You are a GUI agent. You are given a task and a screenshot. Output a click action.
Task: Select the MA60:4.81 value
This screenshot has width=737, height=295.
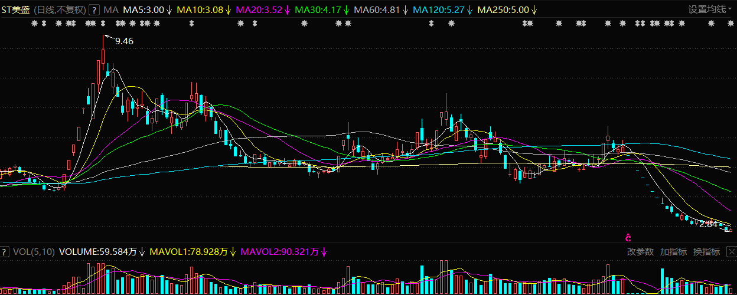376,10
